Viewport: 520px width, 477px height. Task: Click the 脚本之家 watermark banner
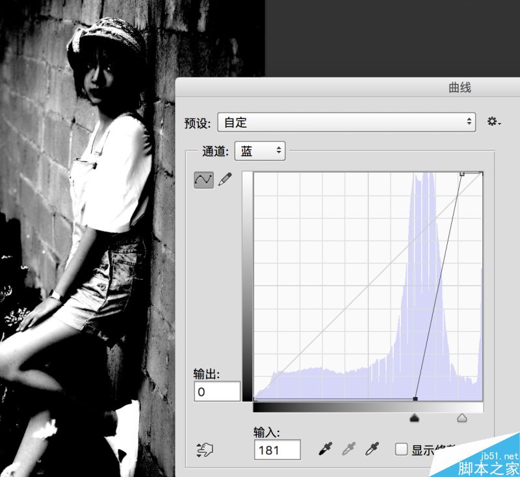(489, 469)
